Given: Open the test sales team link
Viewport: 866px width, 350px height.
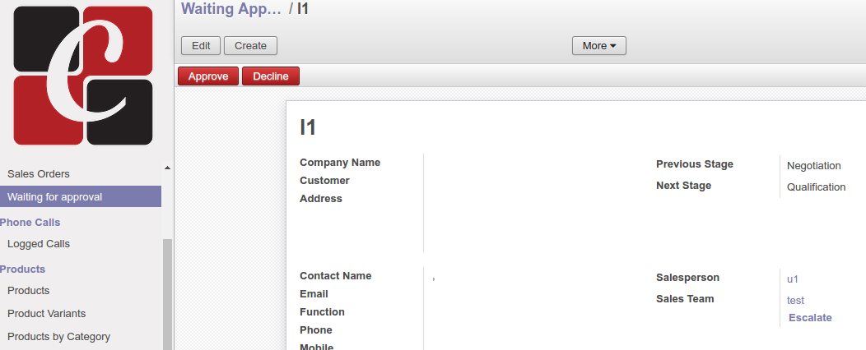Looking at the screenshot, I should (795, 301).
